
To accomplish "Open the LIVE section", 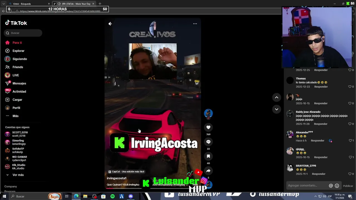I will pos(16,75).
